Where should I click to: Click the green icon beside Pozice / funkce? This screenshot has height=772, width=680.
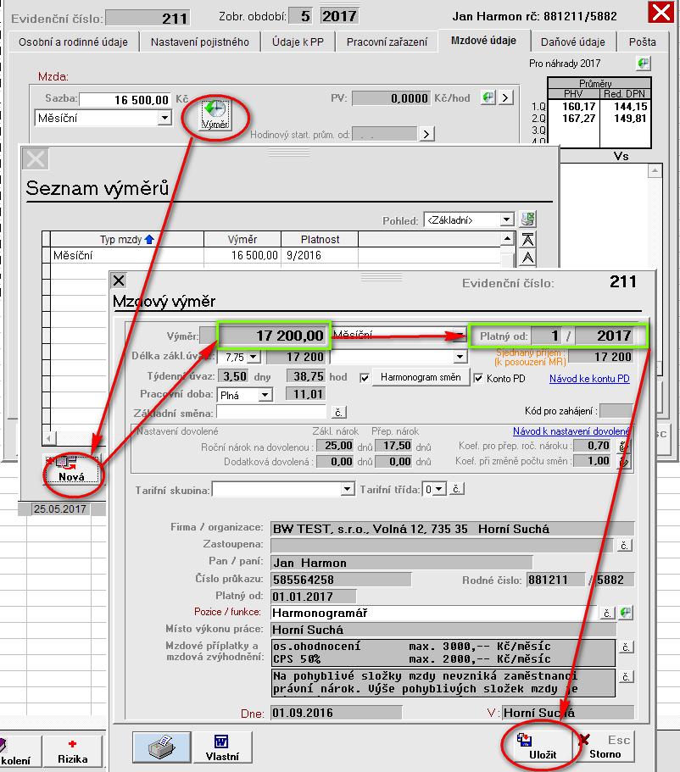626,613
